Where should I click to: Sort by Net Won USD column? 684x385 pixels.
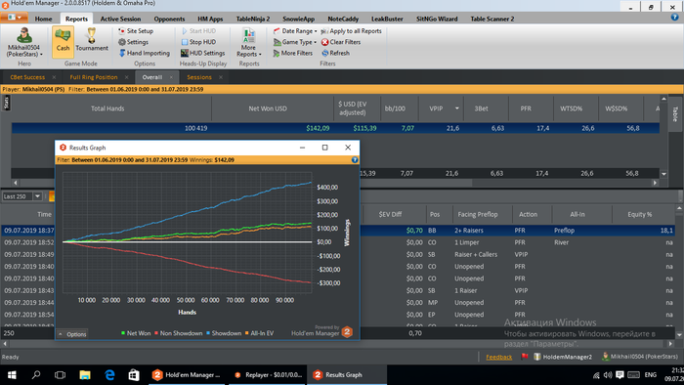click(268, 108)
